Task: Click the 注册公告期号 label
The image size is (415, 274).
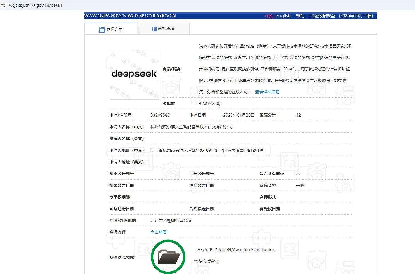Action: coord(202,174)
